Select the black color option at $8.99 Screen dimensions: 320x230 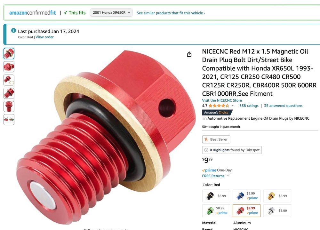(216, 196)
